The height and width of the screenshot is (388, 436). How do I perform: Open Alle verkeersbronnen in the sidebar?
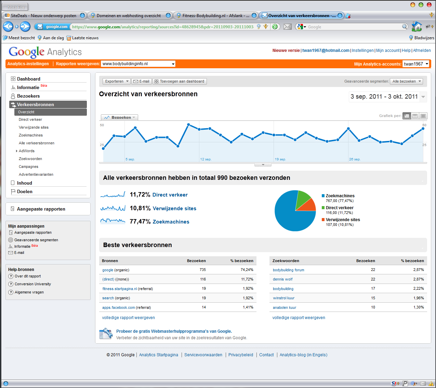coord(37,143)
